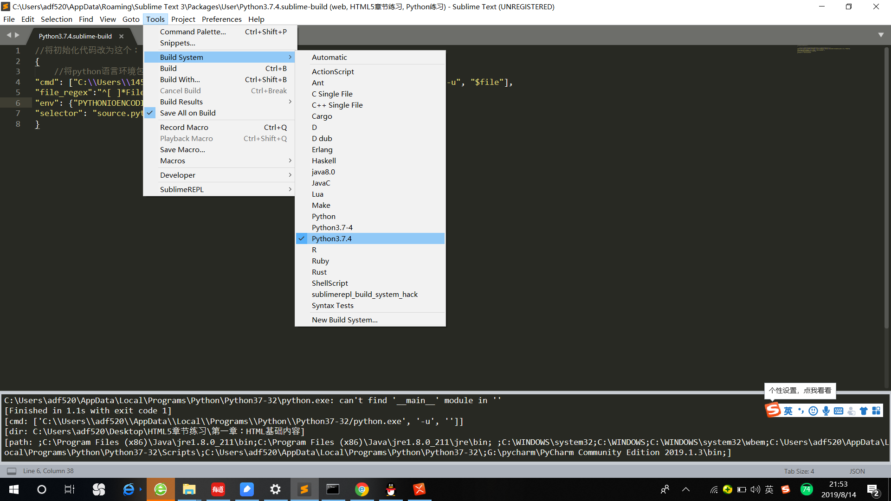Viewport: 891px width, 501px height.
Task: Select the checked Python3.7.4 build system
Action: (x=331, y=238)
